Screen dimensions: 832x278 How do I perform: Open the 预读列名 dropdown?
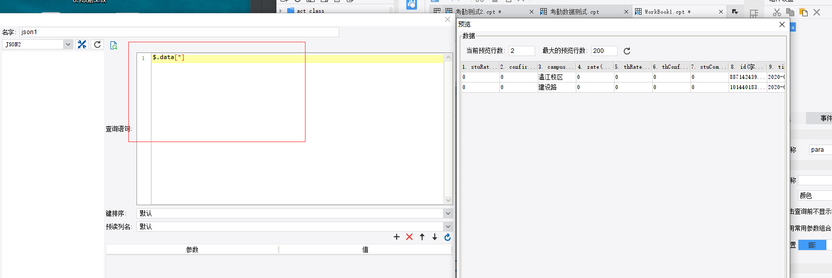click(448, 227)
